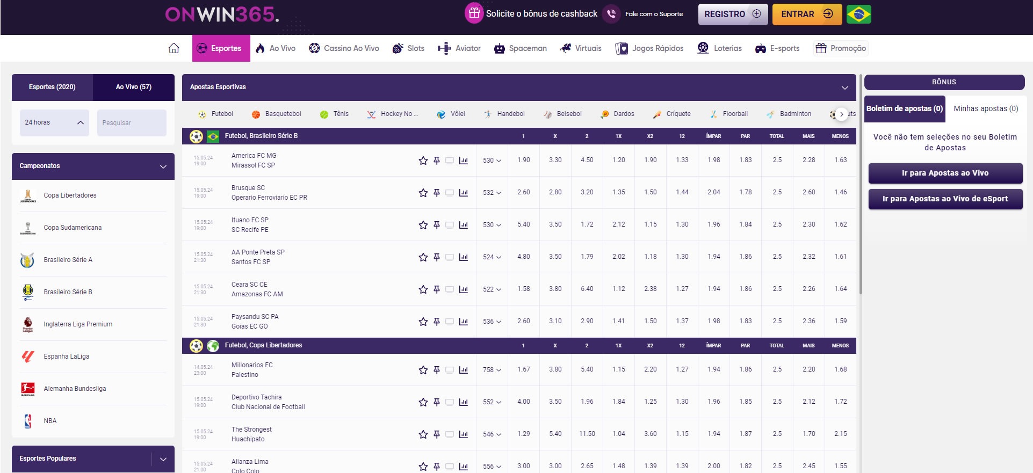Open the Promoção page
The height and width of the screenshot is (473, 1033).
click(x=841, y=48)
